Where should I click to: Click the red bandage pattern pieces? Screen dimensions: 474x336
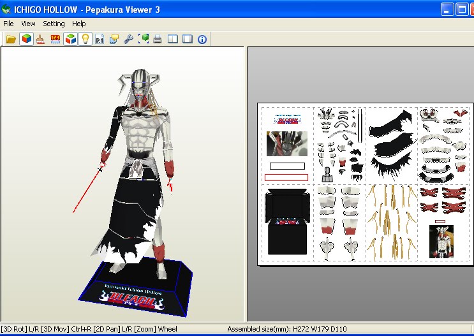coord(443,200)
